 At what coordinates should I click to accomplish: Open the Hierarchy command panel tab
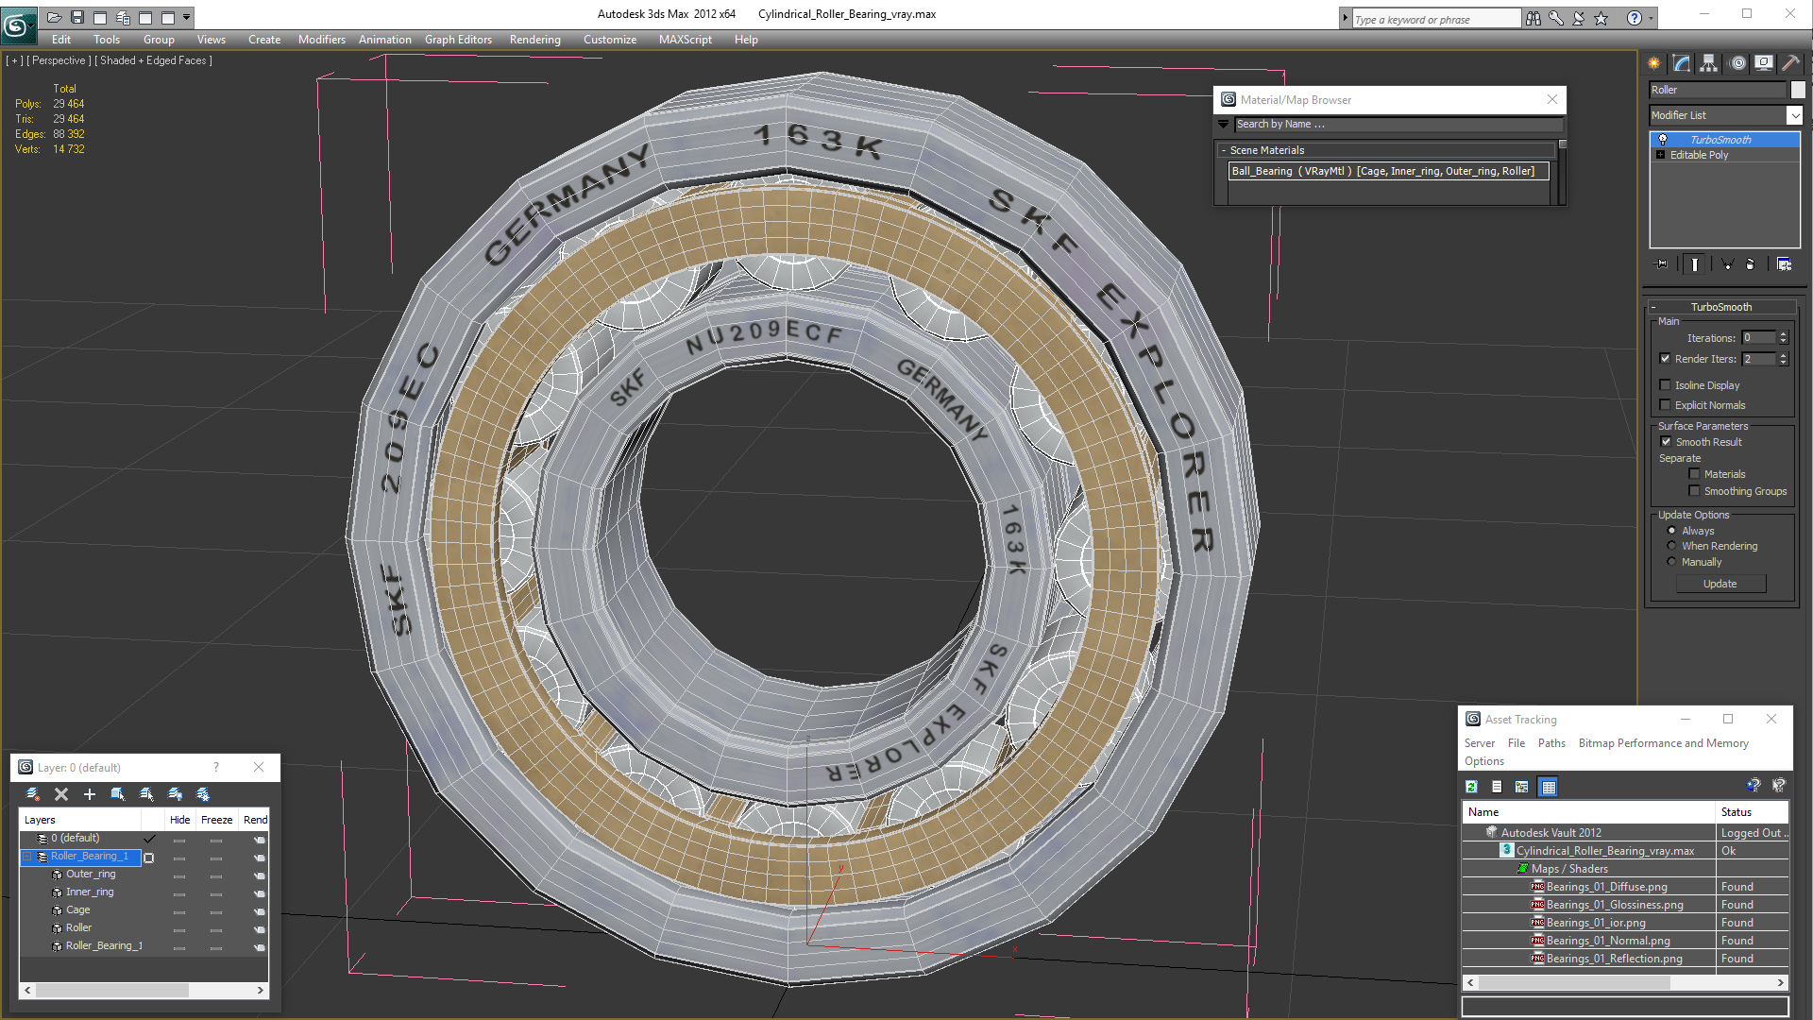(1709, 63)
